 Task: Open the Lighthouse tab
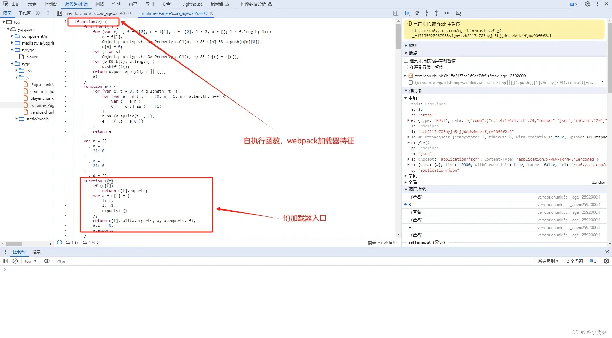(192, 4)
